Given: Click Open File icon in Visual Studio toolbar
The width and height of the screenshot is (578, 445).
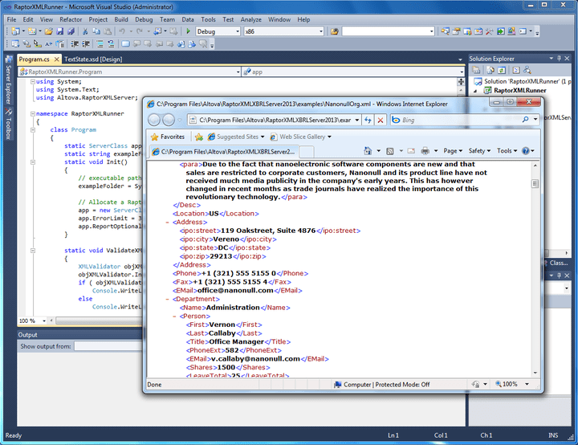Looking at the screenshot, I should coord(49,32).
